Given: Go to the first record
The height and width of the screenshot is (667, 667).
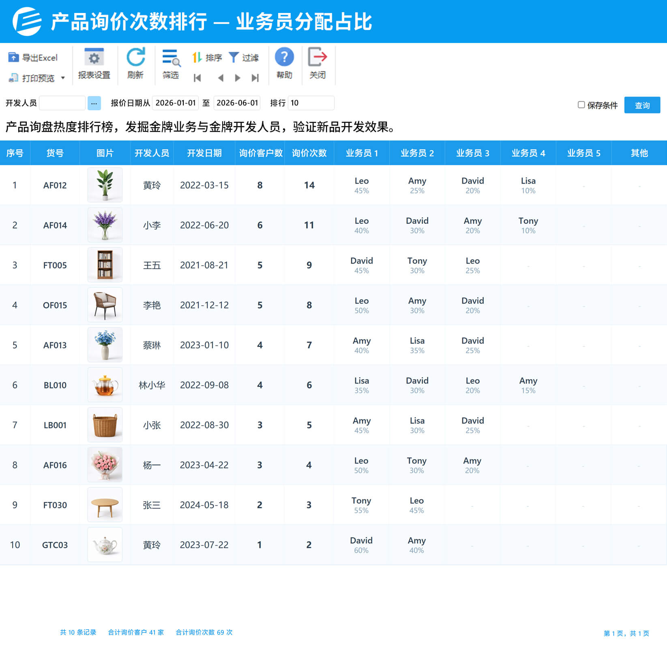Looking at the screenshot, I should [x=197, y=78].
